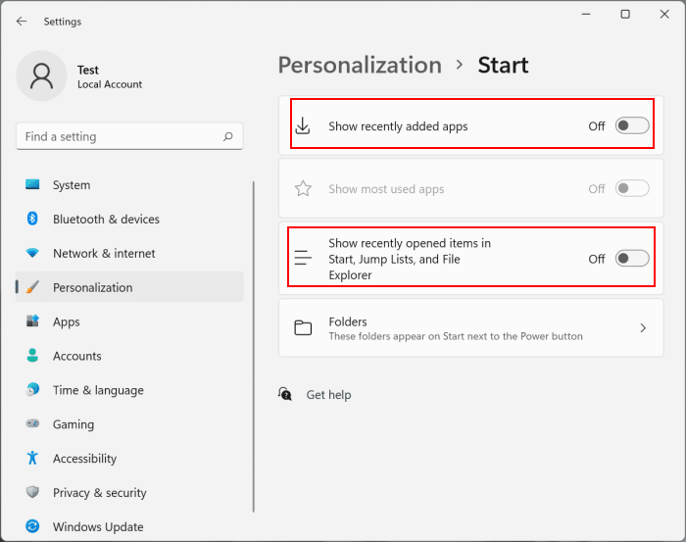
Task: Open Privacy & security settings label
Action: [x=100, y=493]
